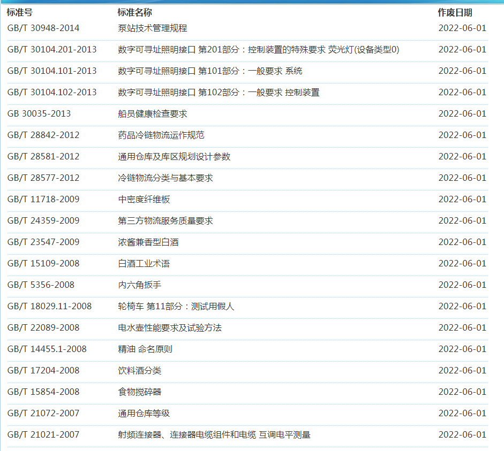Click the 作废日期 column header

click(455, 12)
